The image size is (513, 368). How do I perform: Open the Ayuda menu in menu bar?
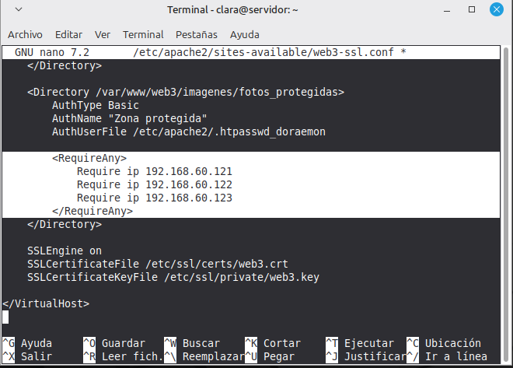point(245,34)
